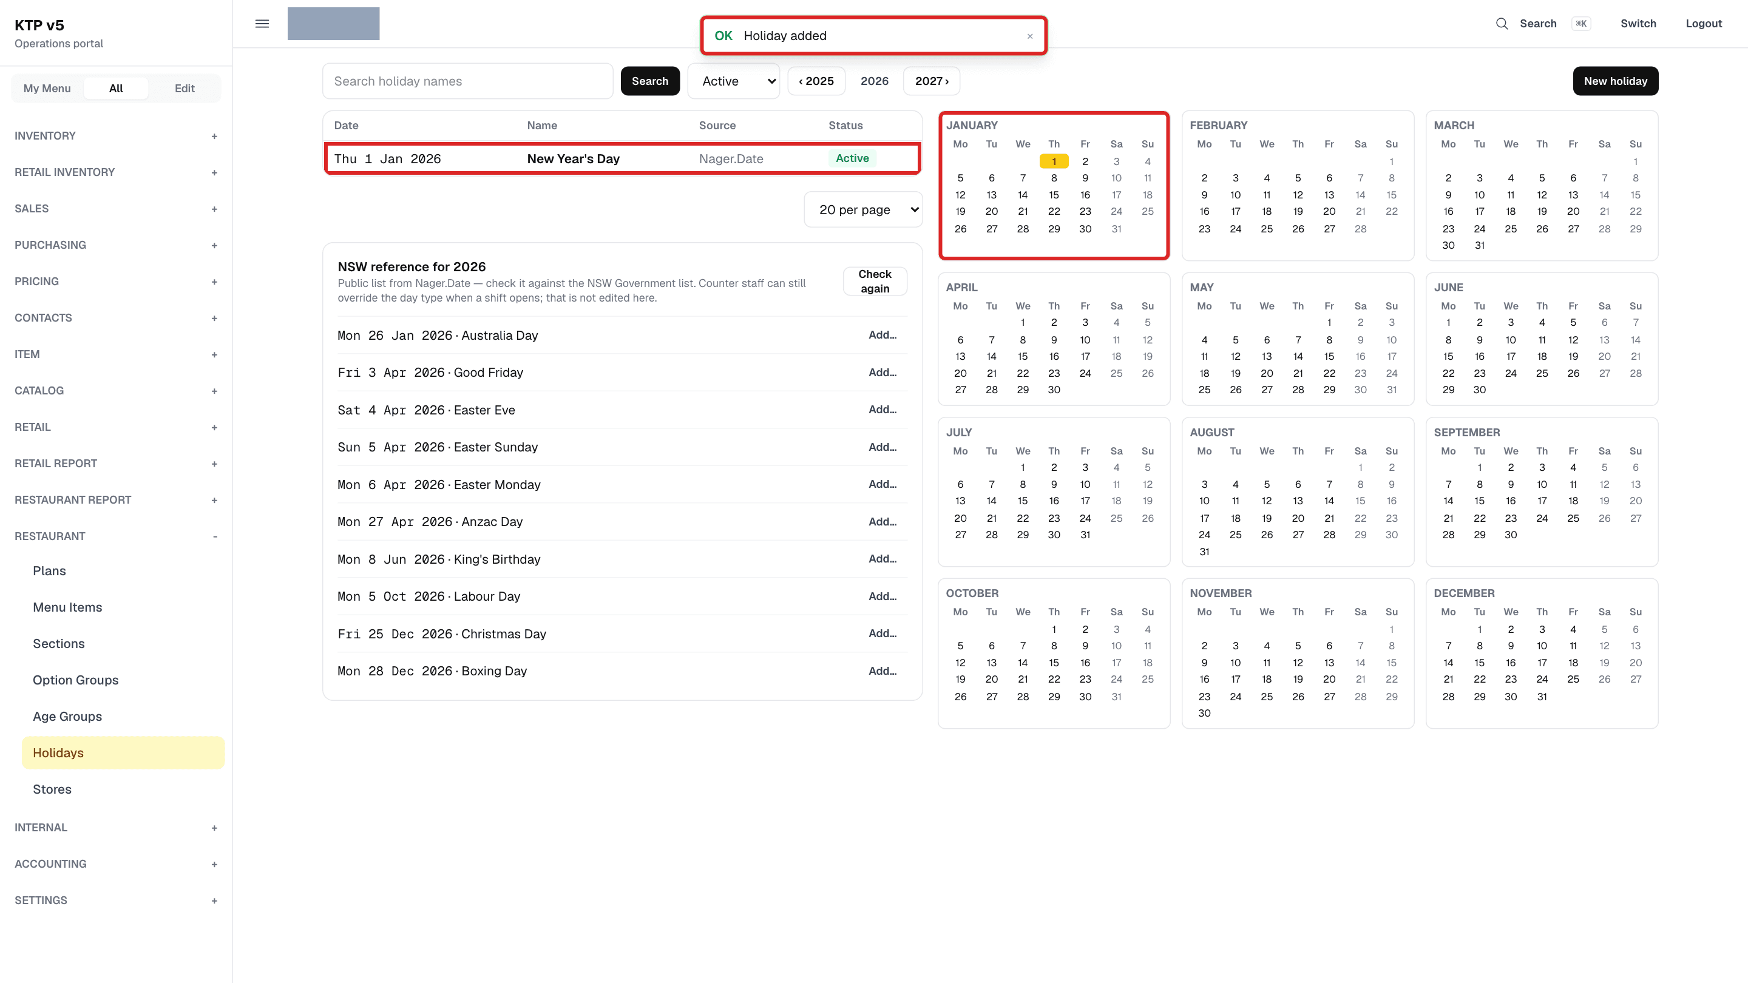The image size is (1748, 983).
Task: Add the Good Friday holiday
Action: pos(882,373)
